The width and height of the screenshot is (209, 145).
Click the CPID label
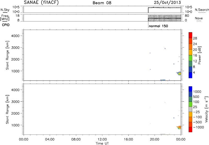pos(5,25)
